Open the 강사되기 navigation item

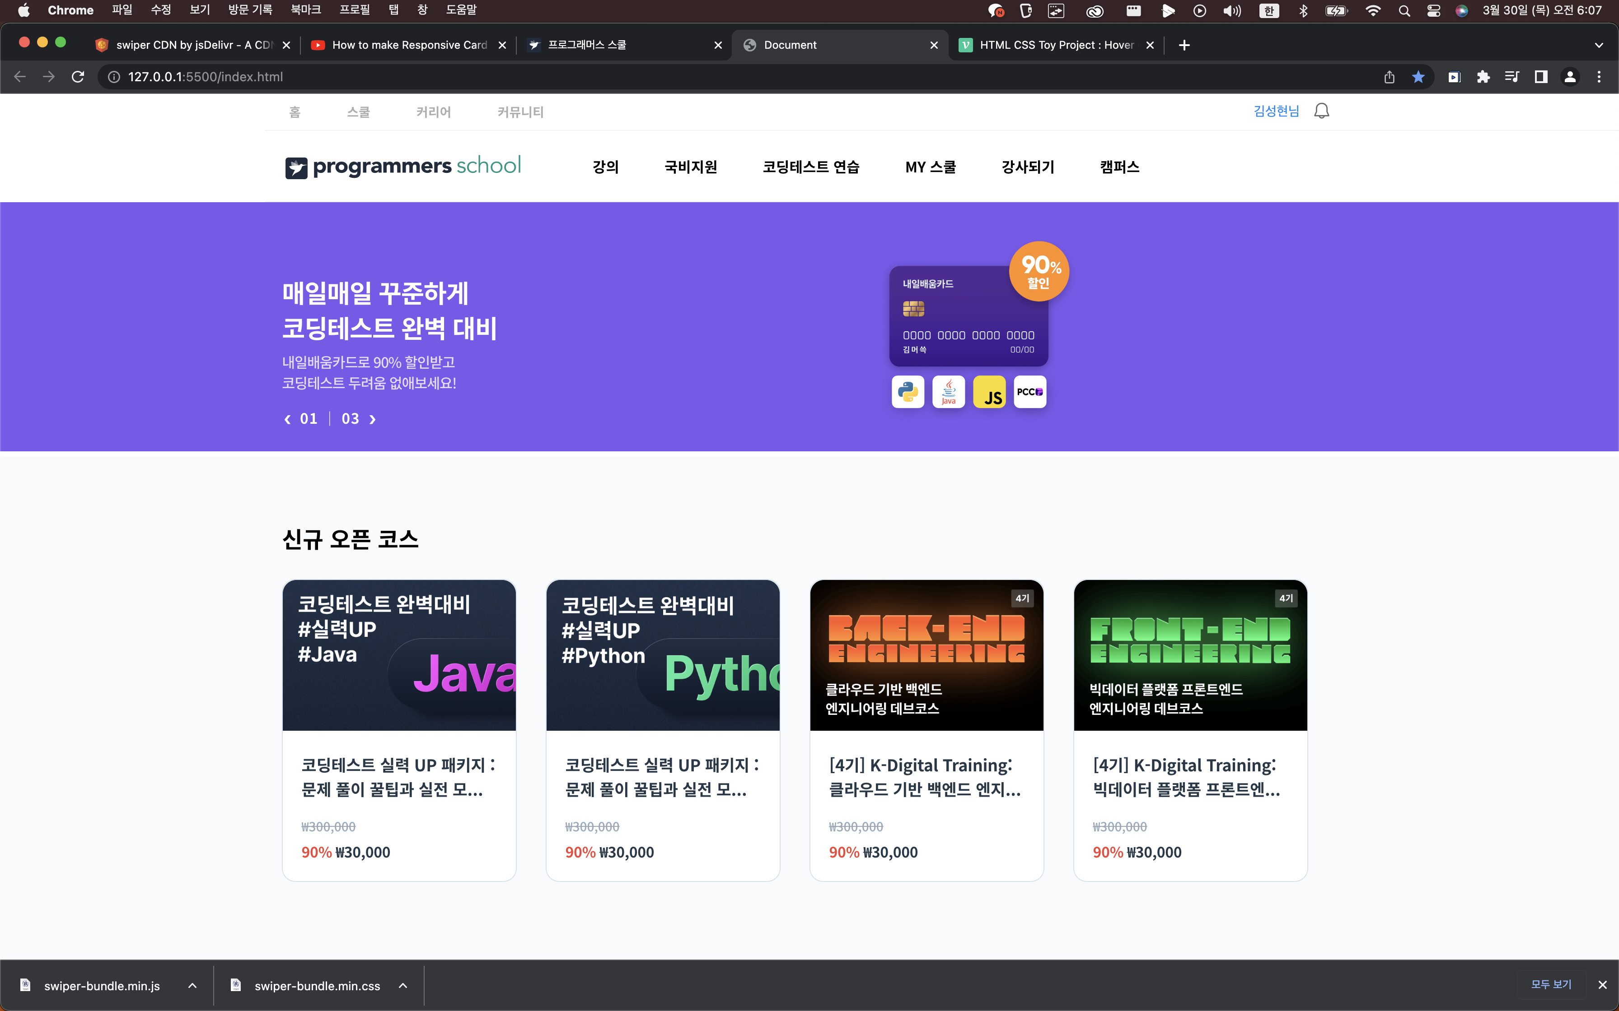click(1028, 167)
